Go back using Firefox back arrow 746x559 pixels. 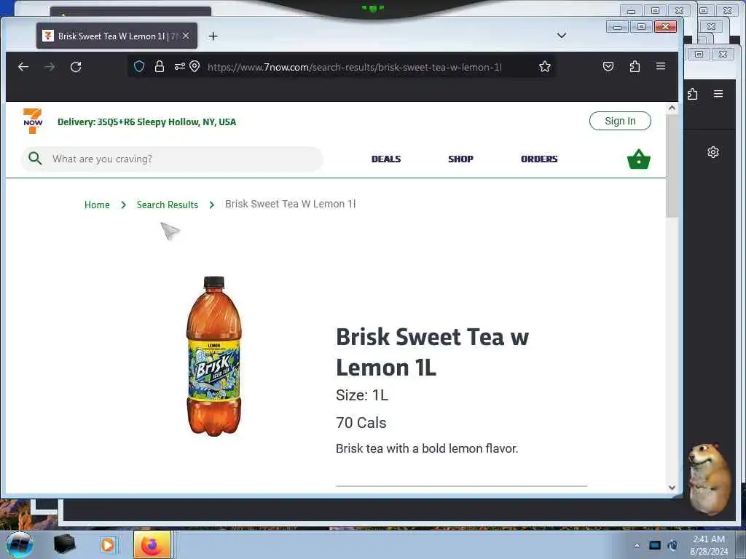click(x=23, y=67)
